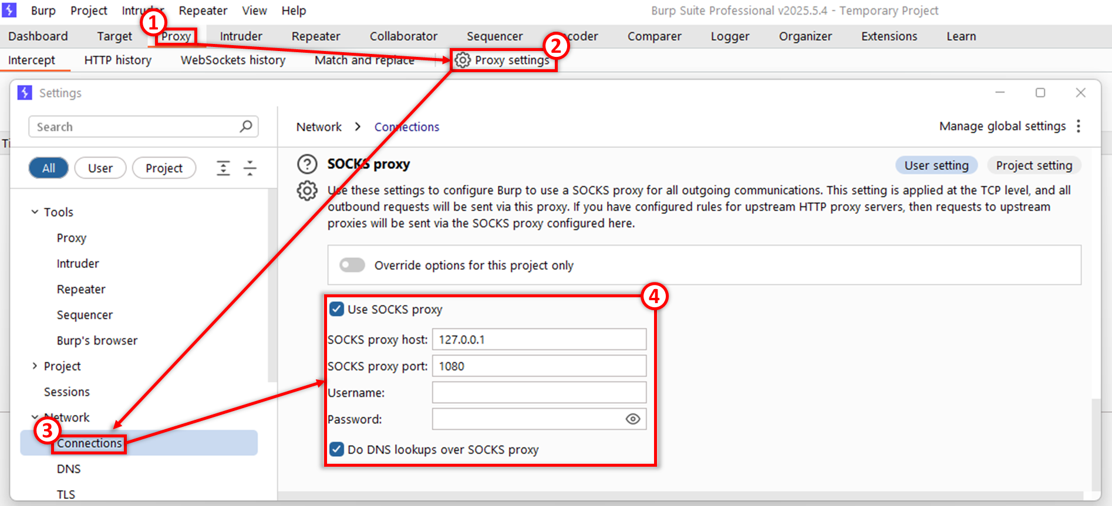This screenshot has width=1112, height=506.
Task: Select TLS under Network
Action: (66, 494)
